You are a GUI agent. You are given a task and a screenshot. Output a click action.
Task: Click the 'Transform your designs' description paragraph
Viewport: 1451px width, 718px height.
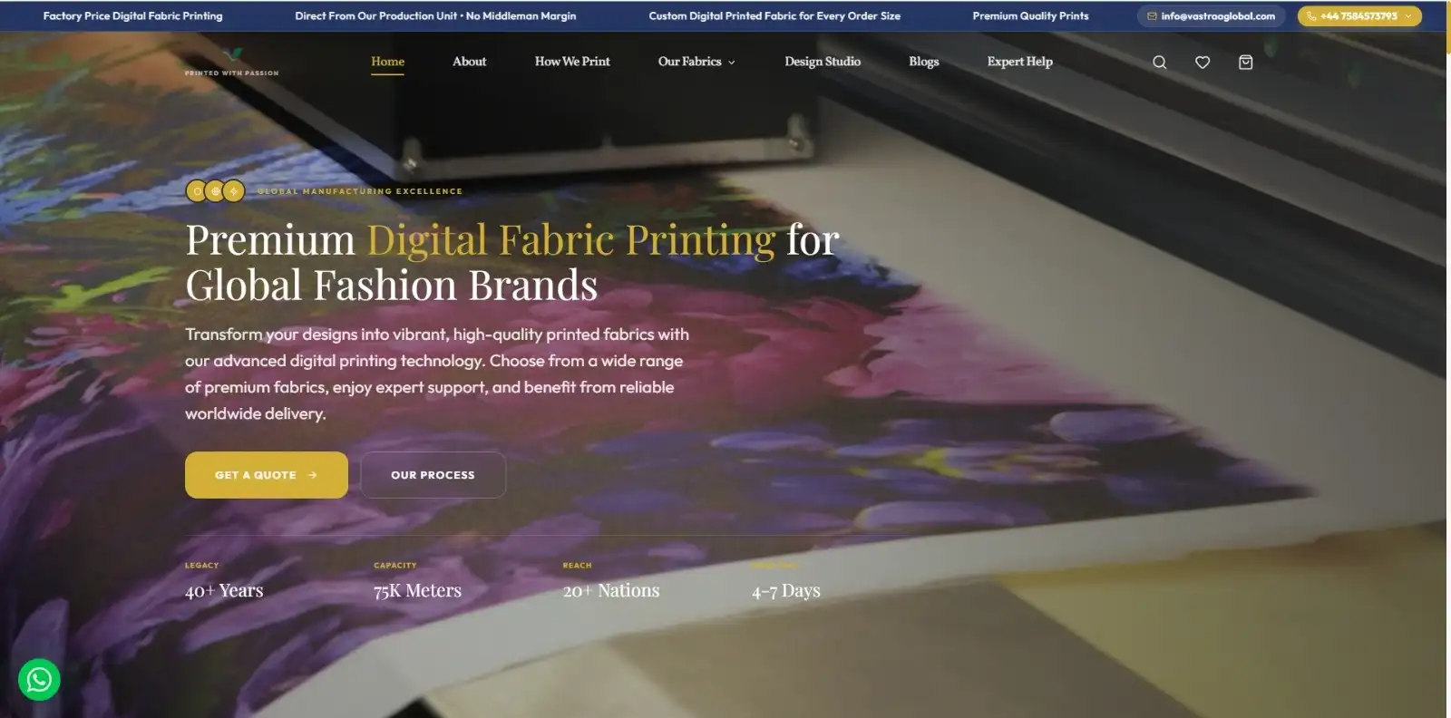[437, 374]
